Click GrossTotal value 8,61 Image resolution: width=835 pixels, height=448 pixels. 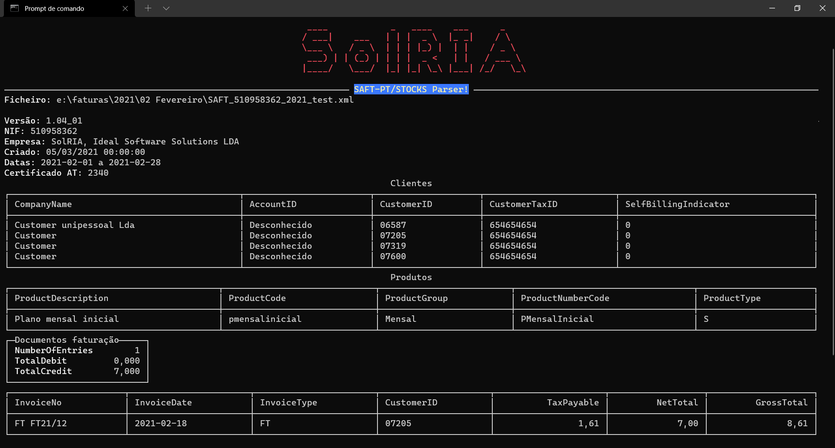click(797, 423)
